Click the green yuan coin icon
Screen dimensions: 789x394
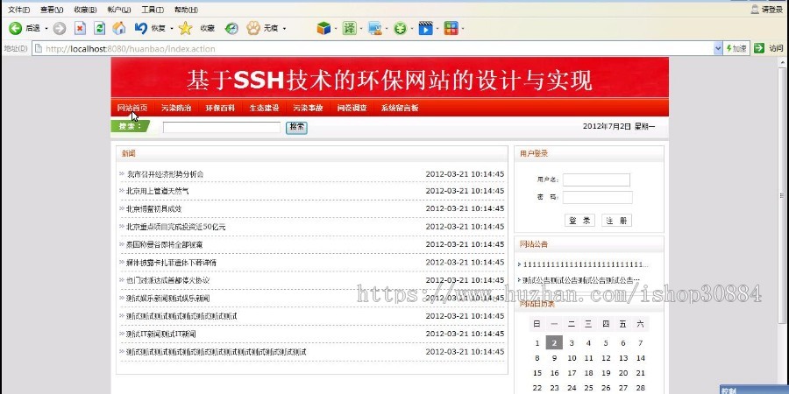coord(400,29)
